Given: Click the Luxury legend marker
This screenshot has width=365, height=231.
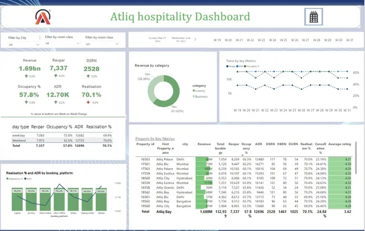Looking at the screenshot, I should point(194,91).
